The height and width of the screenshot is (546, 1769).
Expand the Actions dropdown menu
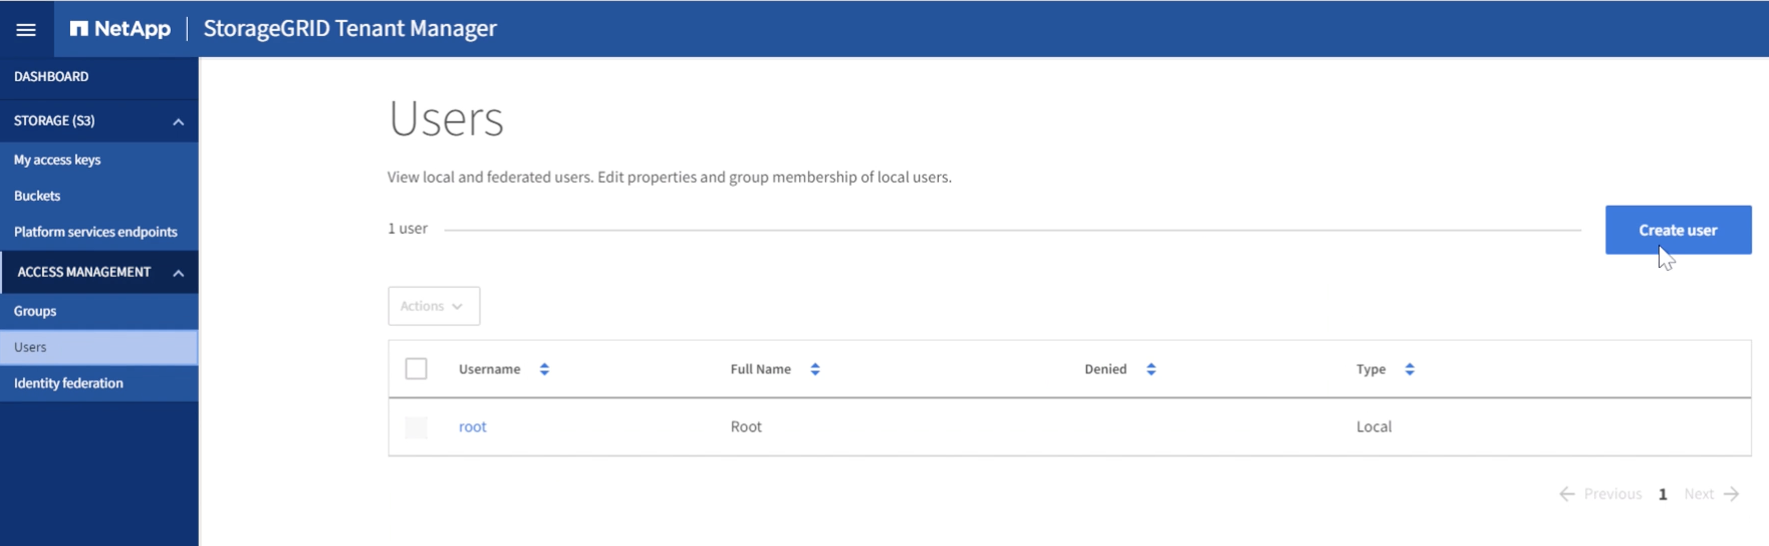pos(433,306)
